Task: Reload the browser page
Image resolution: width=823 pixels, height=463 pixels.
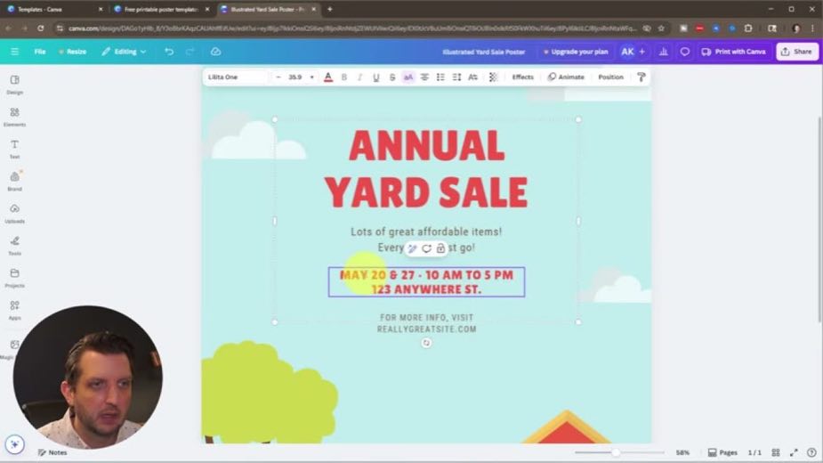Action: coord(40,28)
